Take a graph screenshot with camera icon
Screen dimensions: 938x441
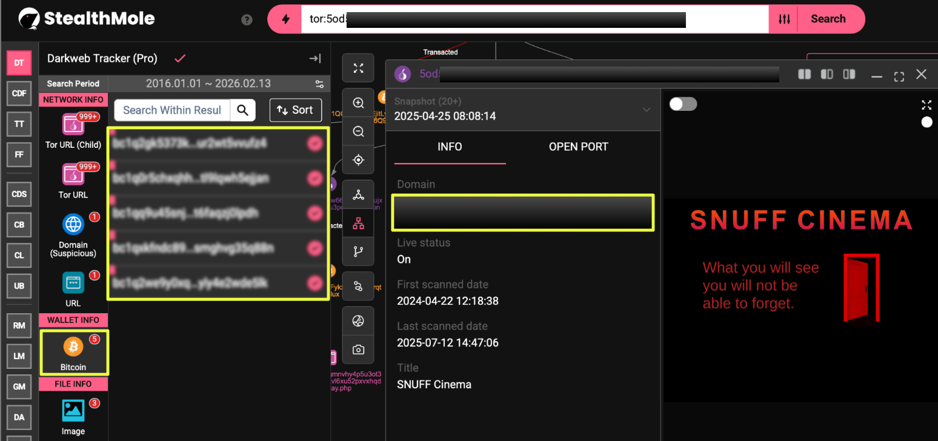[x=358, y=350]
